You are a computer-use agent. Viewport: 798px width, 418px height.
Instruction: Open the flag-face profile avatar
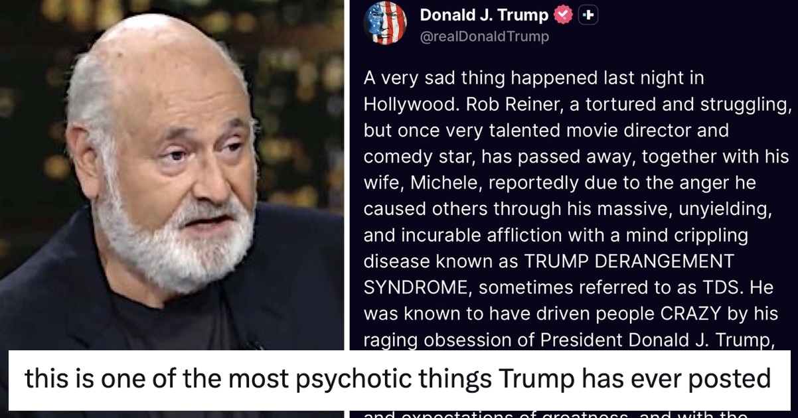[x=385, y=23]
